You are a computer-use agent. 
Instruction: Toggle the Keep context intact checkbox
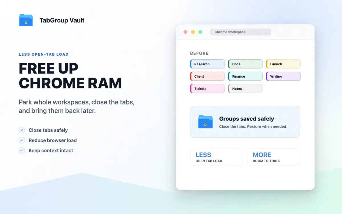click(22, 150)
